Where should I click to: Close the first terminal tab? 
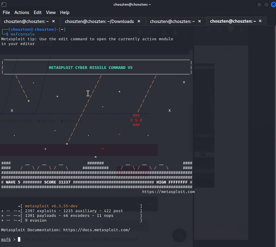pyautogui.click(x=53, y=21)
